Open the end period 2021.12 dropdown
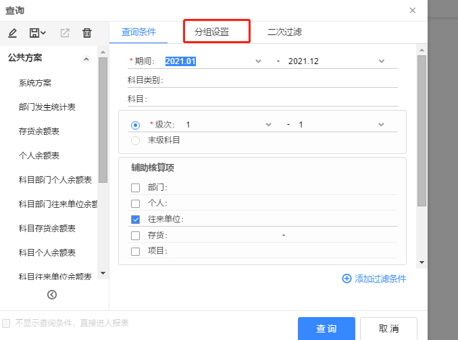The height and width of the screenshot is (340, 458). coord(381,61)
